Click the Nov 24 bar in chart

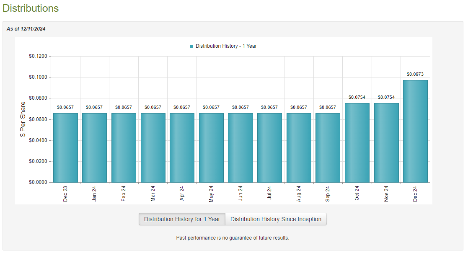point(386,142)
